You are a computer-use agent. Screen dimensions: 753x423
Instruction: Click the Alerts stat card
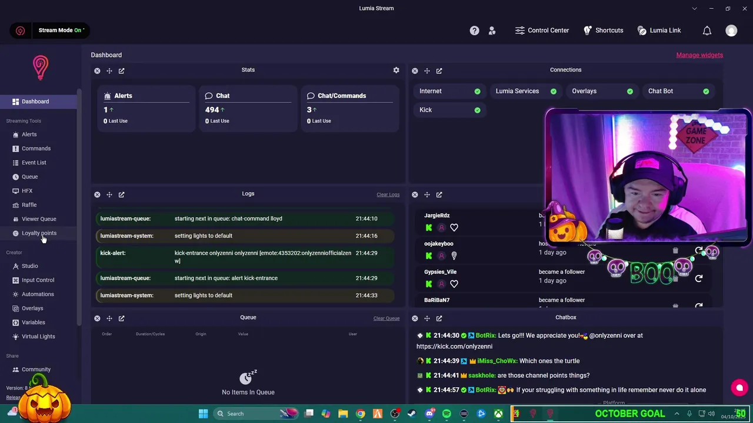[x=146, y=109]
